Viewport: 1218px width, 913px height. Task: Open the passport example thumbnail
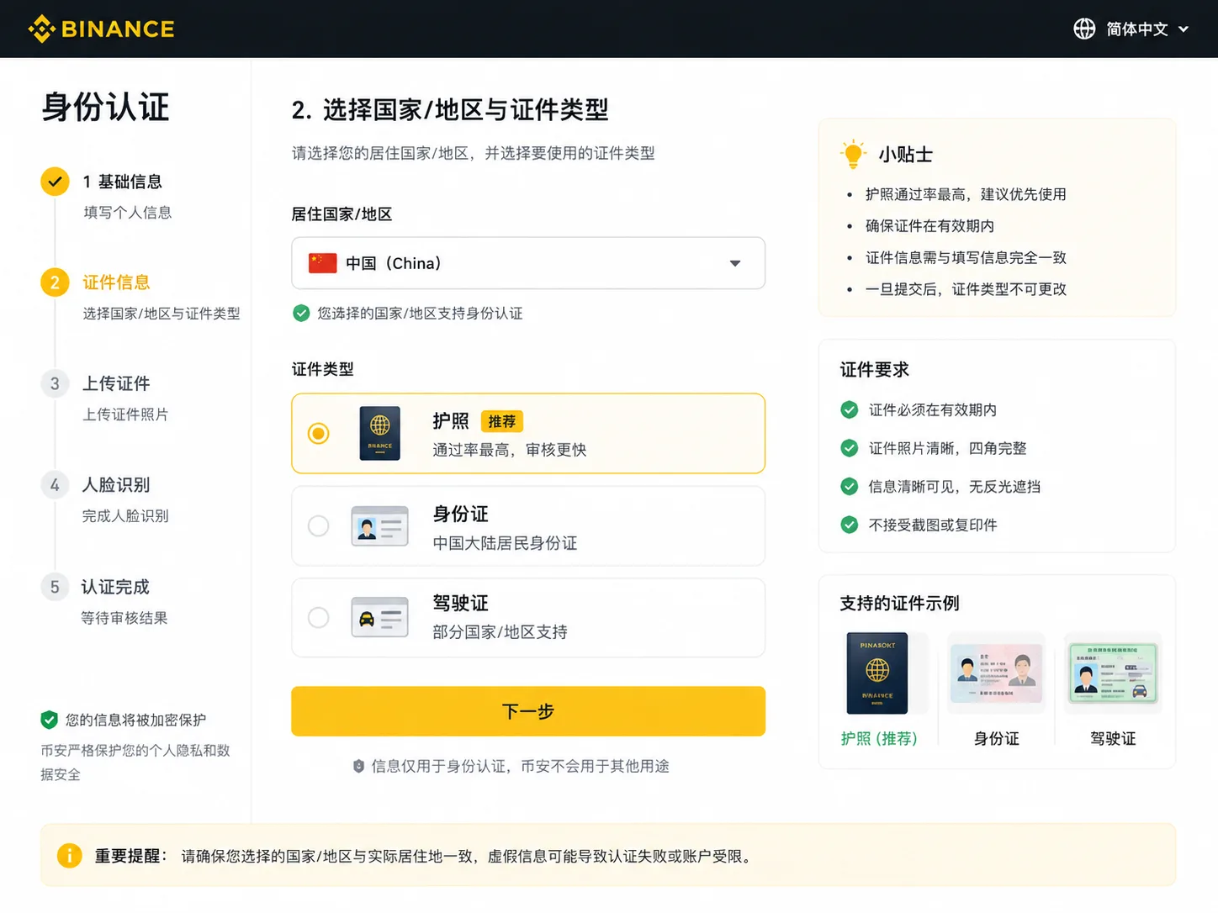pos(877,673)
